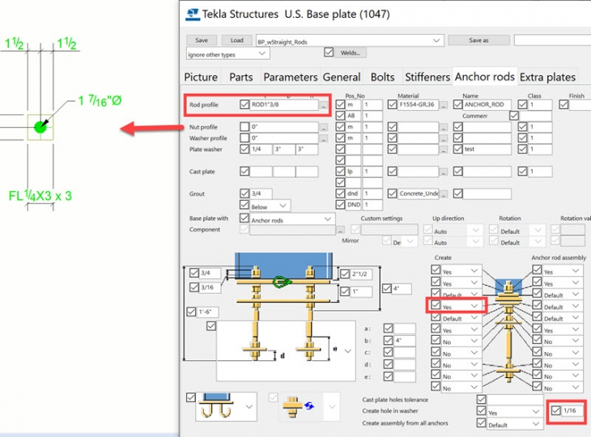591x437 pixels.
Task: Open 'Create assembly from all anchors' Default dropdown
Action: (x=535, y=423)
